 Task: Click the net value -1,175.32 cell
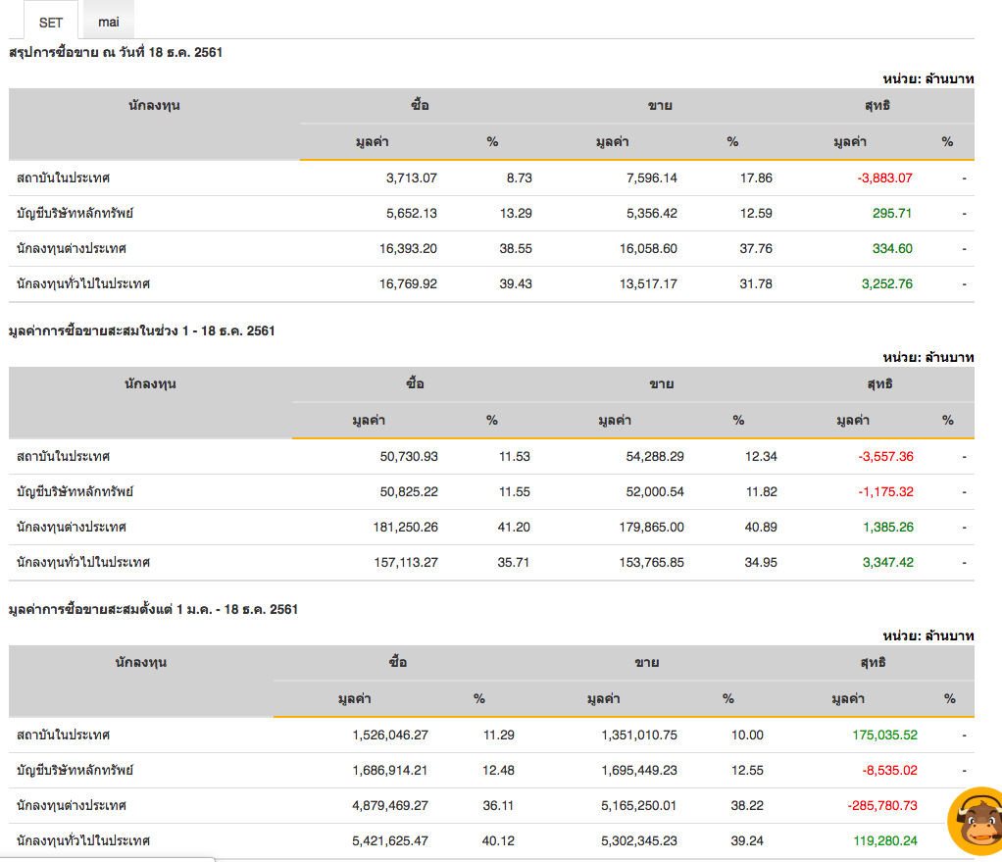pyautogui.click(x=877, y=492)
